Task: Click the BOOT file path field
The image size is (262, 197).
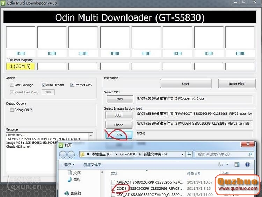Action: click(x=194, y=115)
